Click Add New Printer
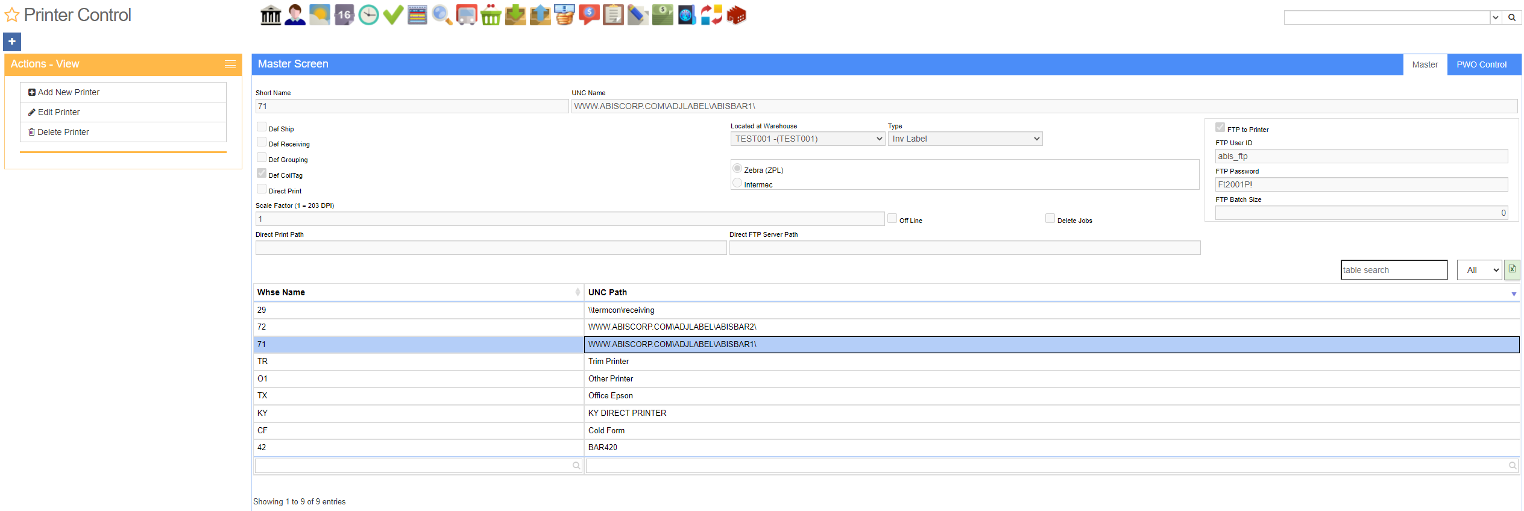 click(123, 92)
